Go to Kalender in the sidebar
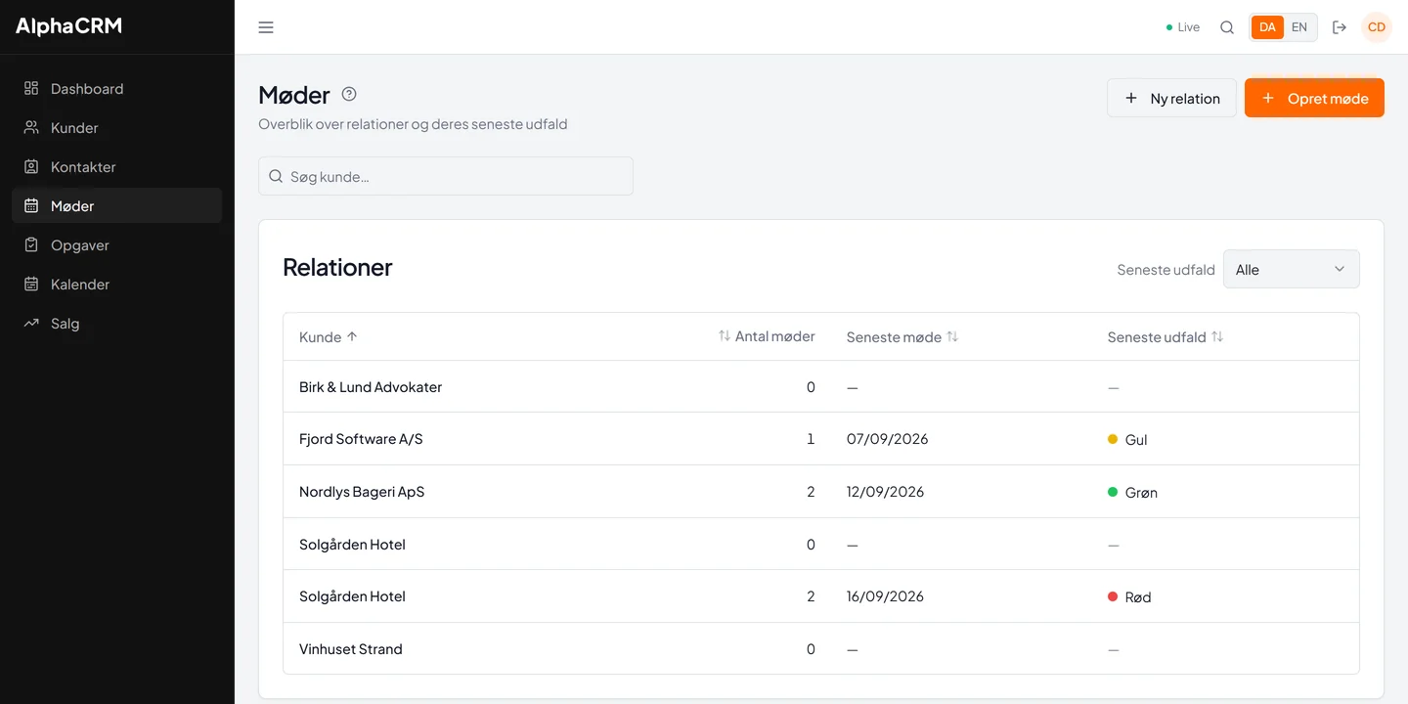 (x=117, y=284)
